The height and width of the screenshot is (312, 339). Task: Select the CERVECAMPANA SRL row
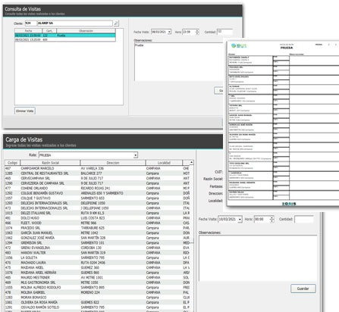click(x=97, y=178)
